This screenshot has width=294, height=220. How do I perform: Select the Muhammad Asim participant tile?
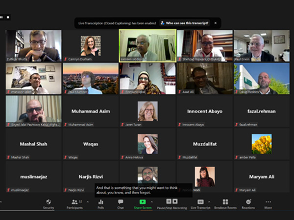[91, 111]
